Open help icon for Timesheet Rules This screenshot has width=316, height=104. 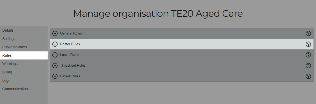[x=308, y=66]
